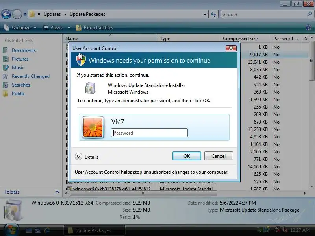Click the Windows Update Standalone Installer icon
Viewport: 315px width, 236px height.
(90, 88)
